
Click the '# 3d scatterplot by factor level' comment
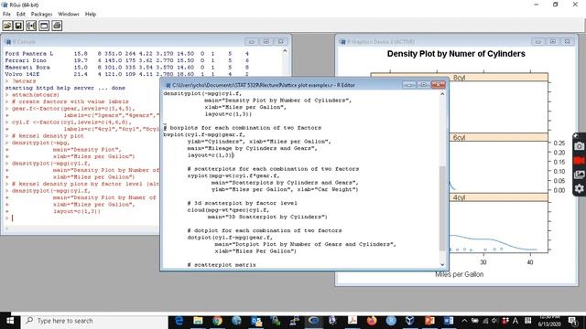pyautogui.click(x=243, y=203)
